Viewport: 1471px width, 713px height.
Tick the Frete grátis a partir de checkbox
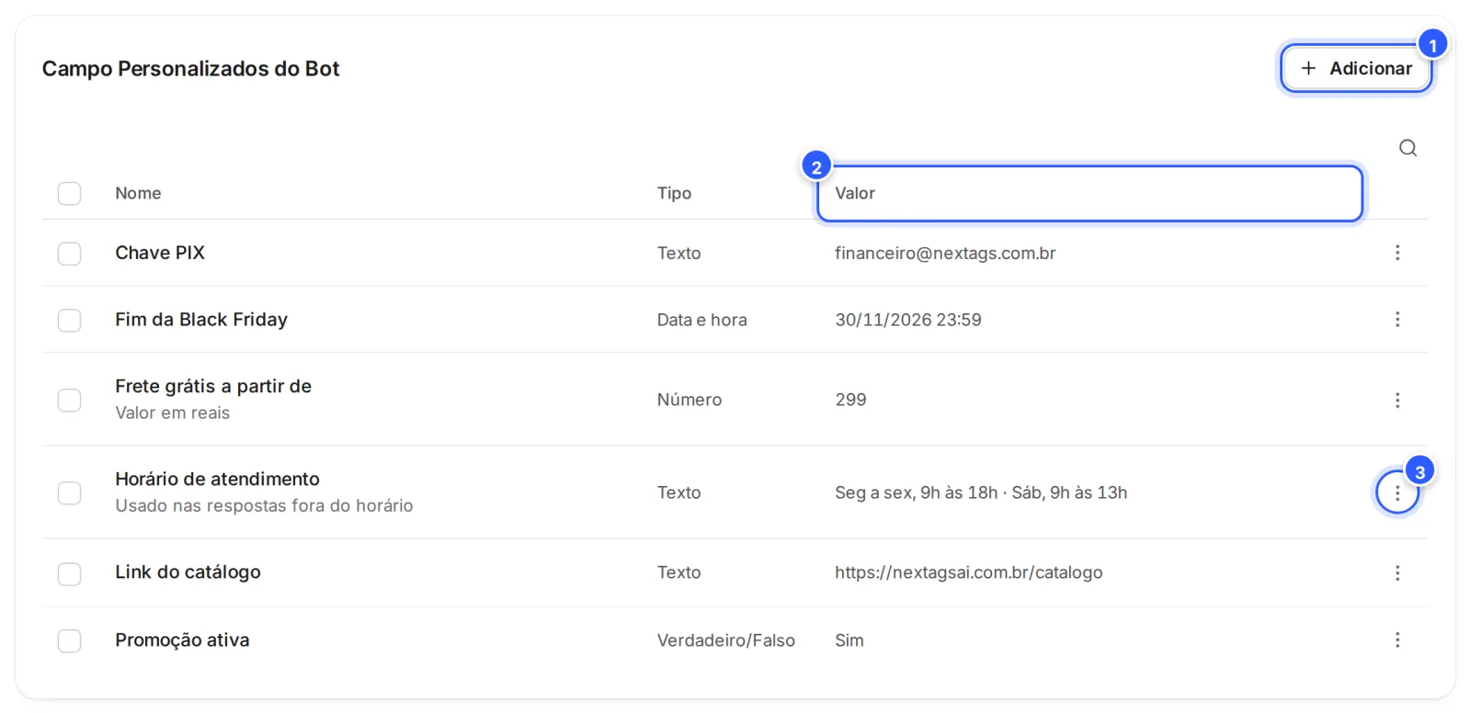[69, 400]
